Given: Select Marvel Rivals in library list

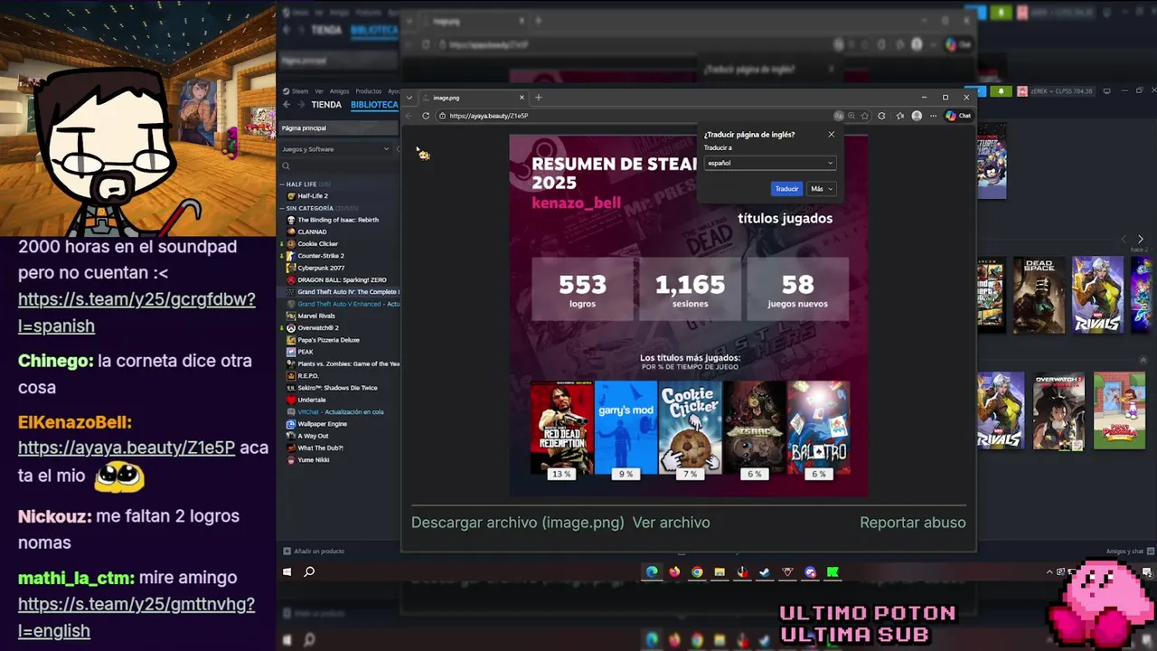Looking at the screenshot, I should point(316,316).
